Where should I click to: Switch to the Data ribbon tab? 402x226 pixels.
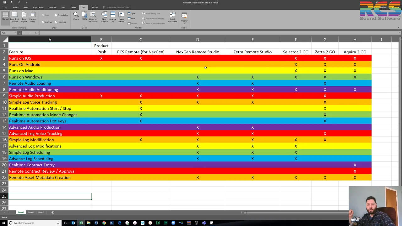pos(63,8)
